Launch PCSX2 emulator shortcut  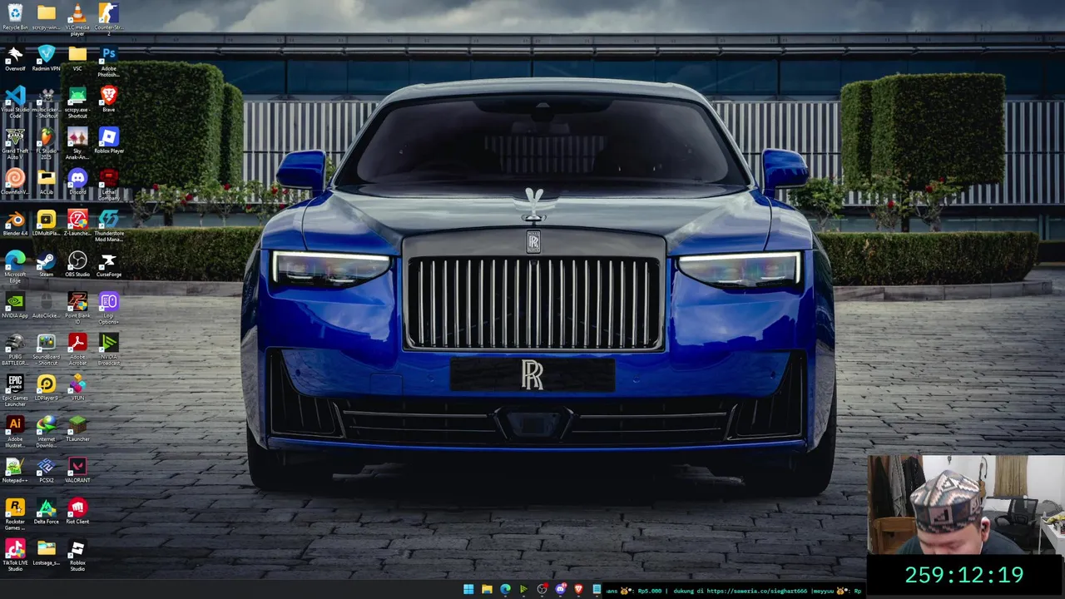coord(47,469)
